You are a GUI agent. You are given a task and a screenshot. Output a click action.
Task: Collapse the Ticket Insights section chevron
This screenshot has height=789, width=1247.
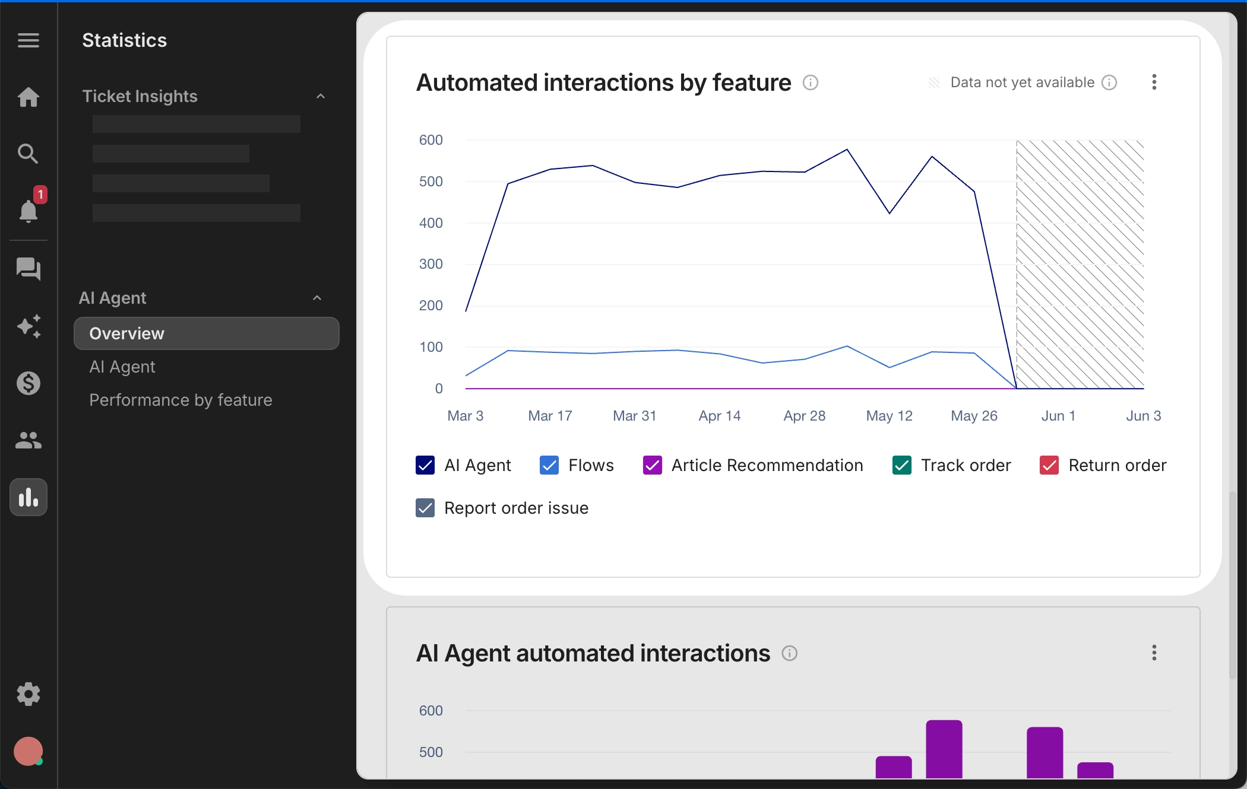pos(321,96)
